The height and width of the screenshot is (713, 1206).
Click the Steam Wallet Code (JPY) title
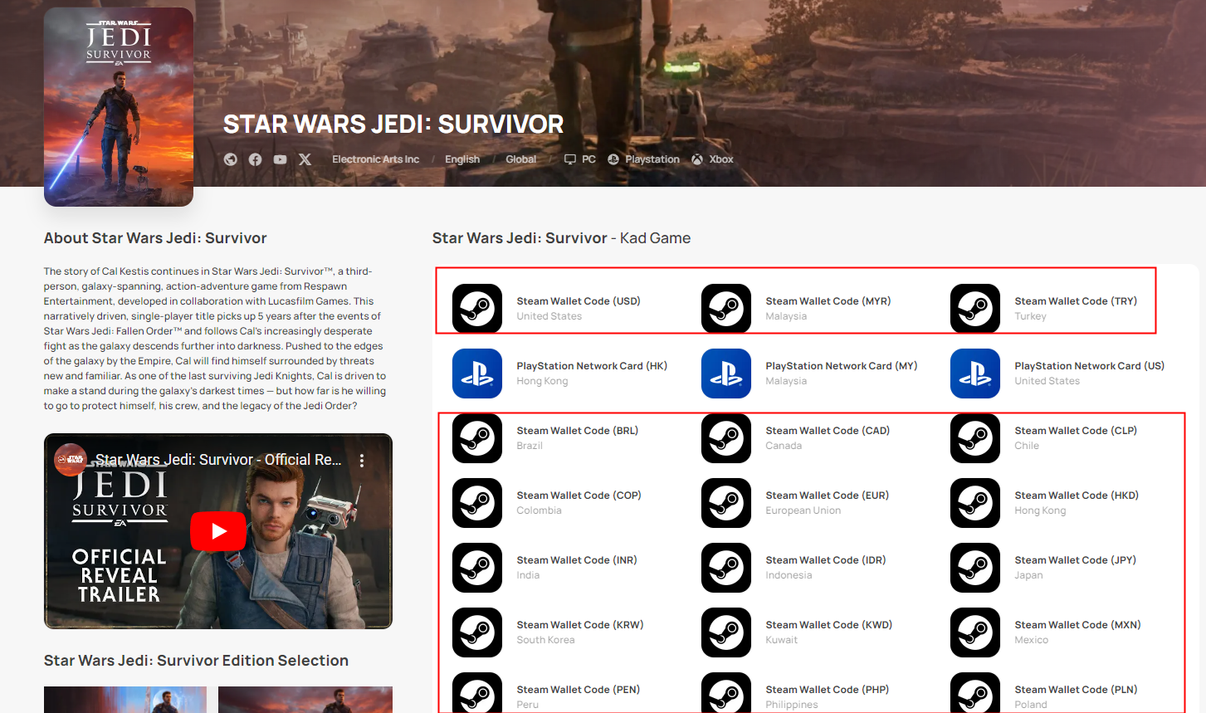pos(1076,560)
